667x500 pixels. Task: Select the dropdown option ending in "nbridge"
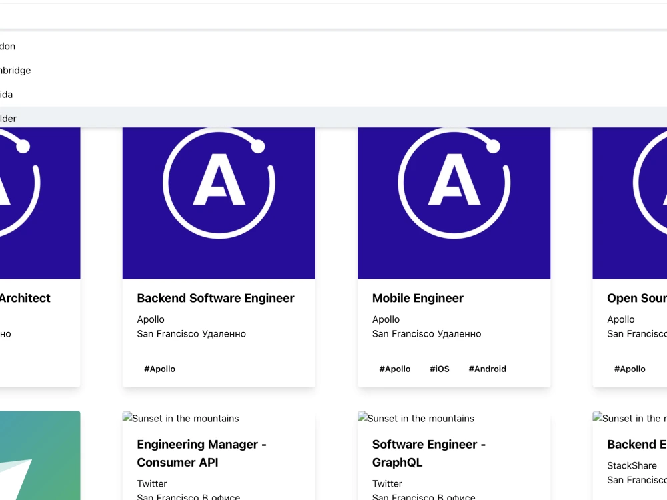[x=333, y=70]
